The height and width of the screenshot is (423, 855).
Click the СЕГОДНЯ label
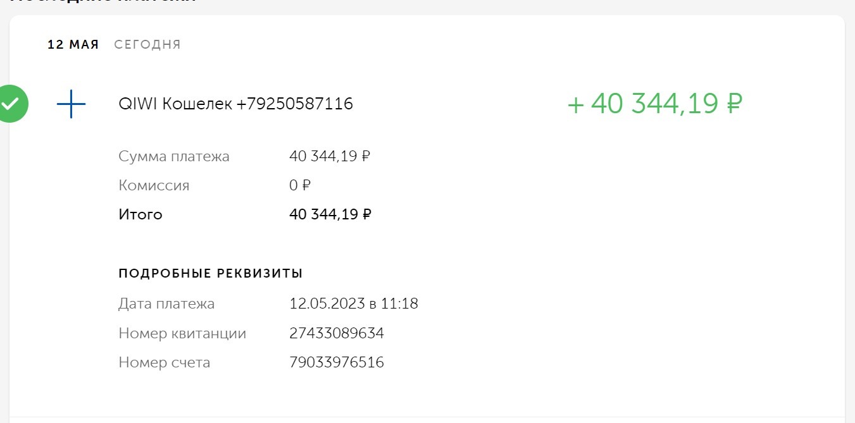pyautogui.click(x=147, y=44)
